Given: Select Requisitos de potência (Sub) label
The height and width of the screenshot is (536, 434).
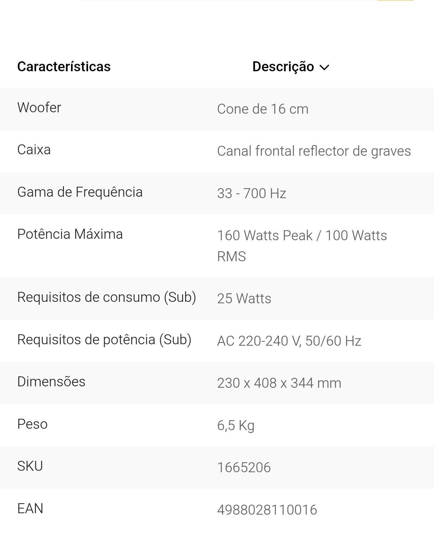Looking at the screenshot, I should coord(104,340).
